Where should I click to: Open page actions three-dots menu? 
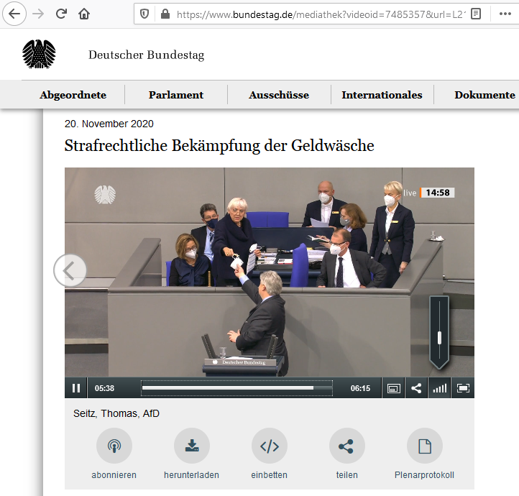pyautogui.click(x=505, y=14)
